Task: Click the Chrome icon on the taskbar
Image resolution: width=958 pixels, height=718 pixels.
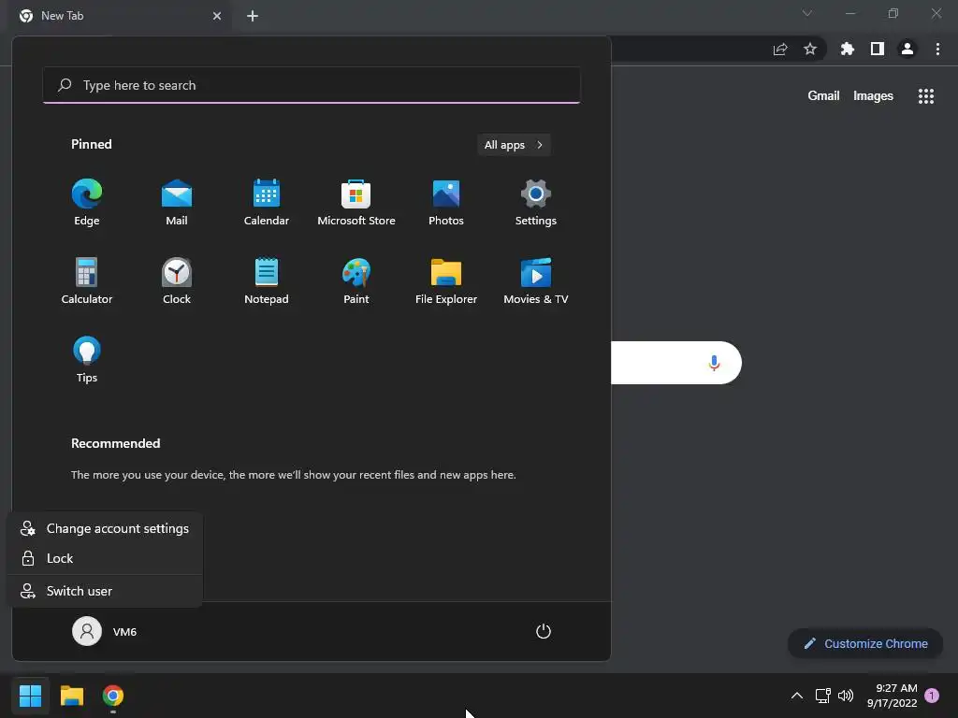Action: point(113,696)
